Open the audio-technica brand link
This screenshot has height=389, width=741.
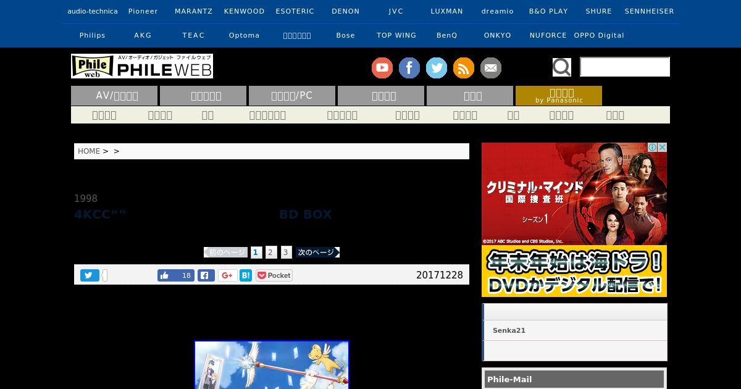(93, 11)
